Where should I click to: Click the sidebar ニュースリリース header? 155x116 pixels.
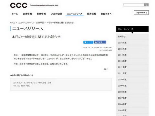point(132,29)
